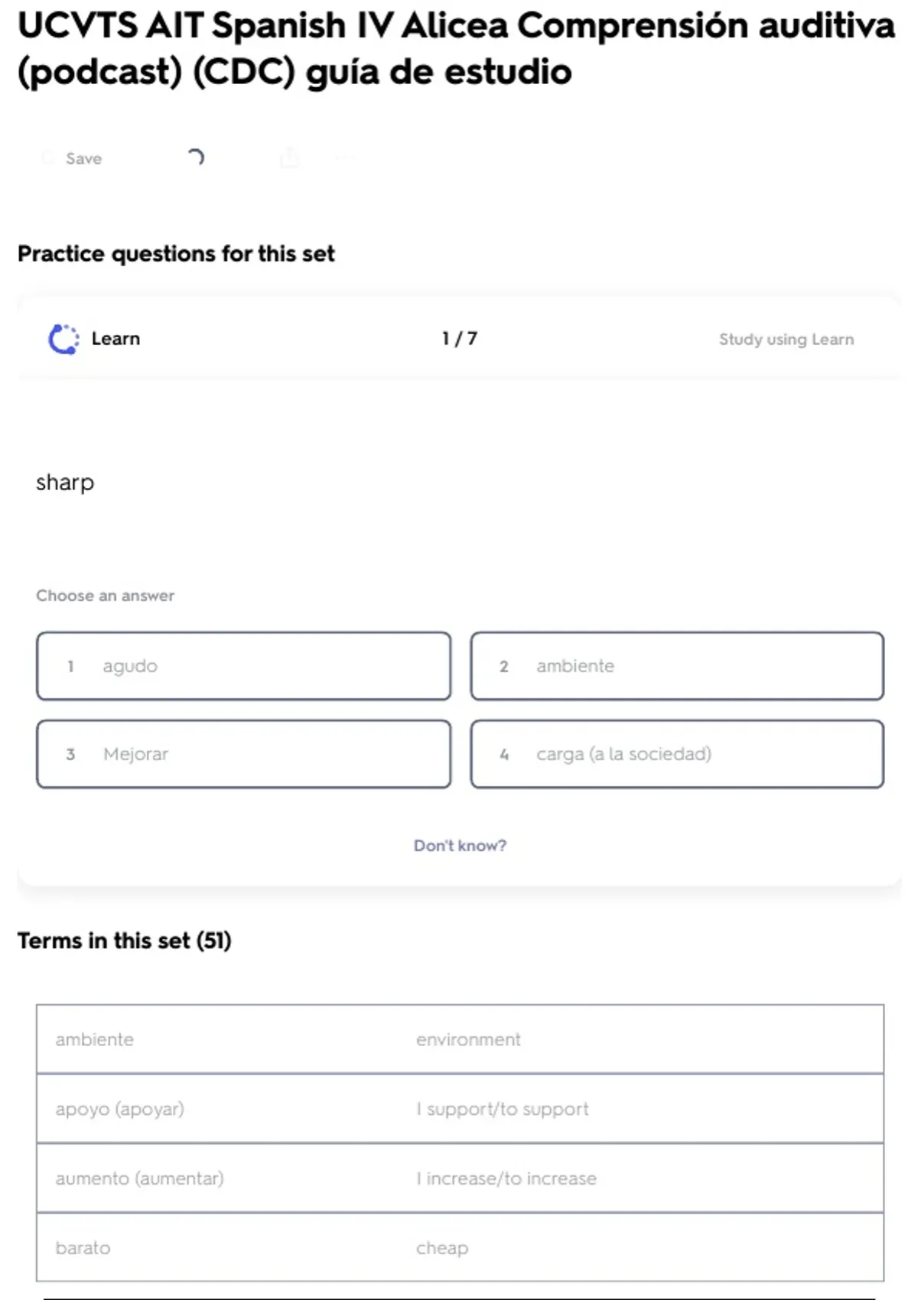Click the share icon

click(289, 158)
